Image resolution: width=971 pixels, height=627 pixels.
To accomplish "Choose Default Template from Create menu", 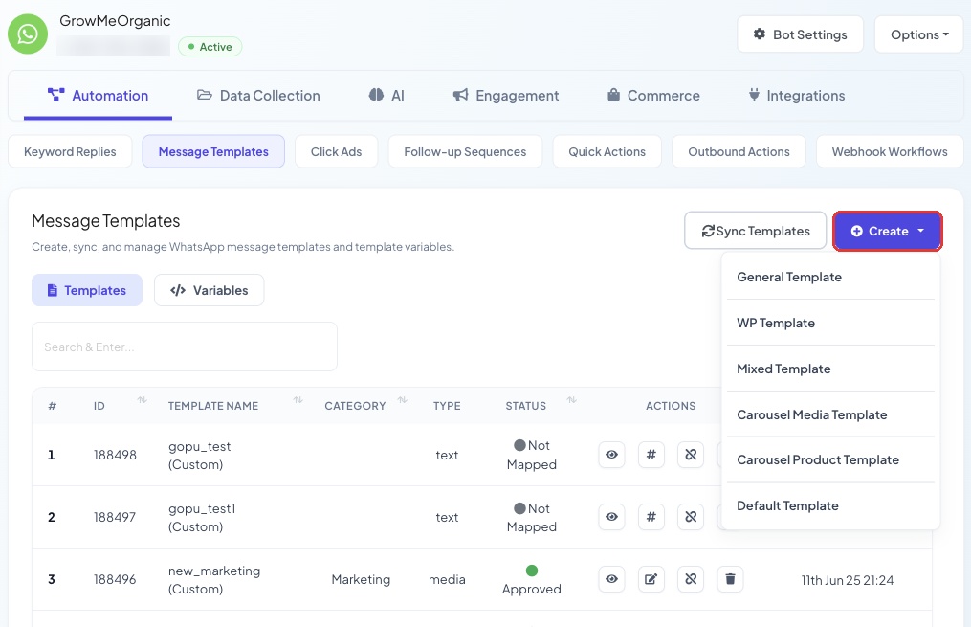I will coord(830,505).
